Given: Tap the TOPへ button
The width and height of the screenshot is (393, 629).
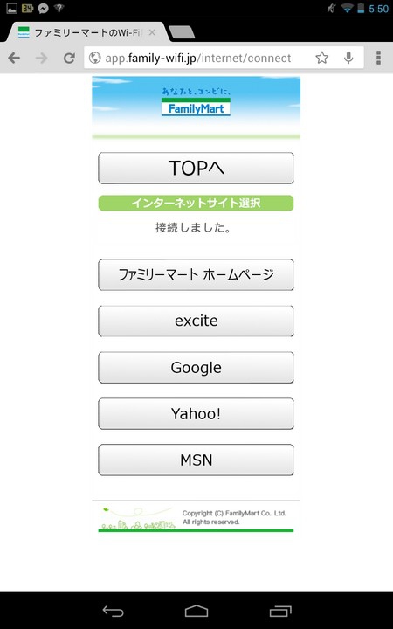Looking at the screenshot, I should pyautogui.click(x=196, y=168).
